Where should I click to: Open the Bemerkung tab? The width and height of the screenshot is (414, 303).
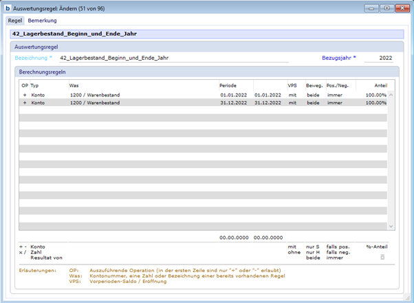click(42, 21)
